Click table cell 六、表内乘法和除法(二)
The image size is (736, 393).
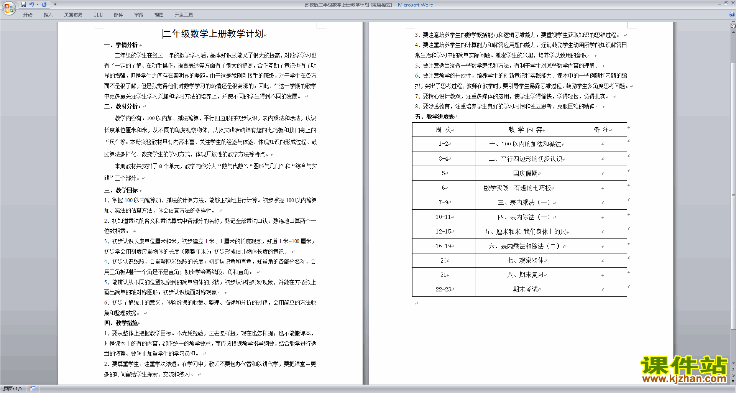525,246
